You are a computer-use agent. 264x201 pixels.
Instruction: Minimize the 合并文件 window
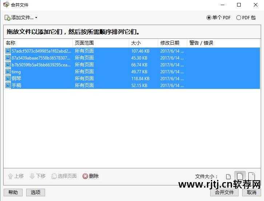coord(223,5)
